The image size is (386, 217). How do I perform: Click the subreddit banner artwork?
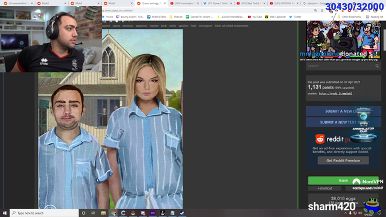[343, 39]
